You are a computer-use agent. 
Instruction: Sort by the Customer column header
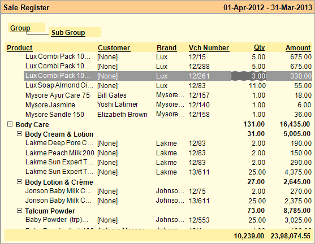114,48
